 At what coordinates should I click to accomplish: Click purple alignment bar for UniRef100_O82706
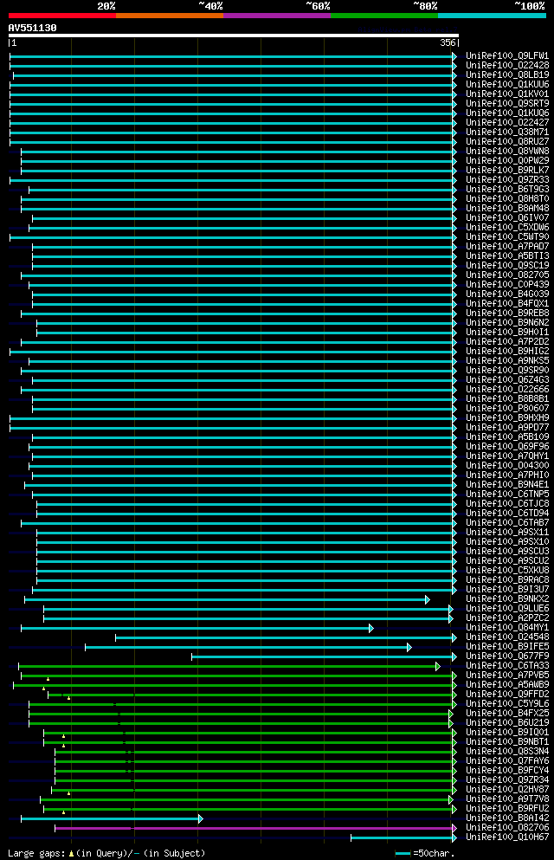point(255,828)
